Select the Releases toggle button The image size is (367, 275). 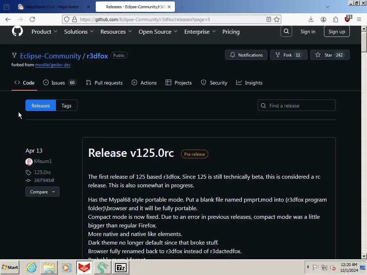[41, 106]
